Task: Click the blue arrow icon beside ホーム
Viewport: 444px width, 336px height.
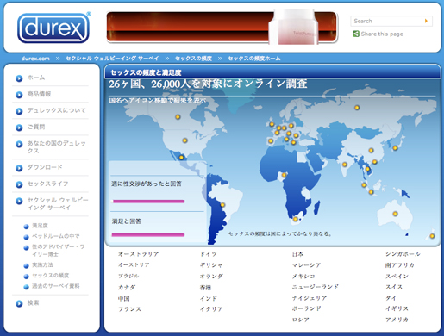Action: coord(19,78)
